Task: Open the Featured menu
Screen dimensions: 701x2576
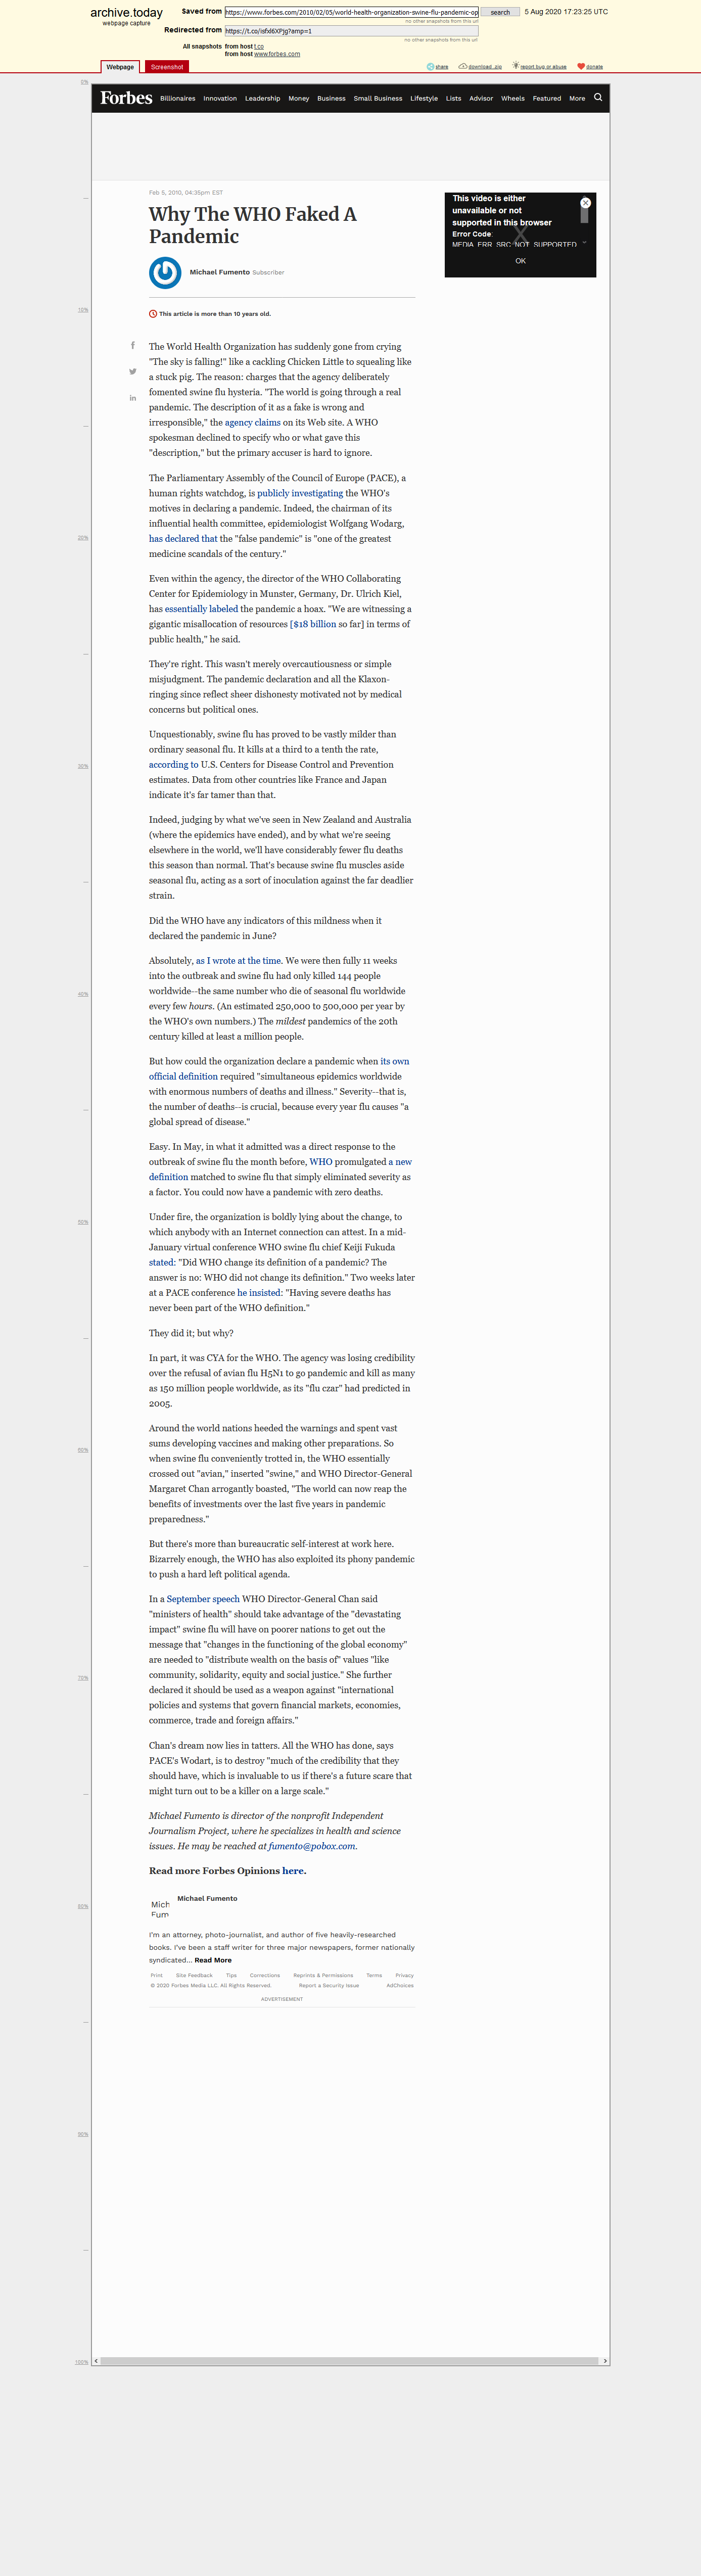Action: (547, 99)
